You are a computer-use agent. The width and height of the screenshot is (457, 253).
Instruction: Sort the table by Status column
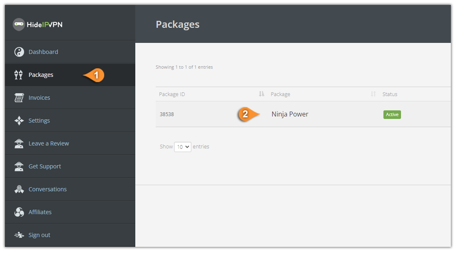(390, 94)
